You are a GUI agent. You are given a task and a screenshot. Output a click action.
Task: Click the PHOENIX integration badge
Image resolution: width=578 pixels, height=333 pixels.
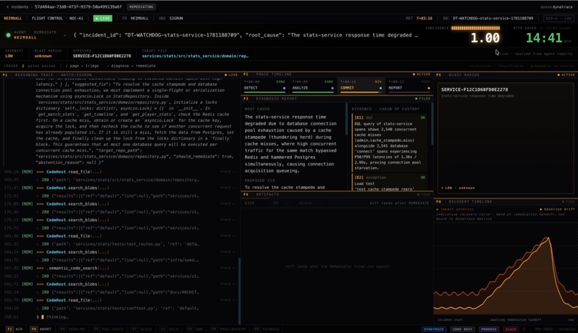489,329
